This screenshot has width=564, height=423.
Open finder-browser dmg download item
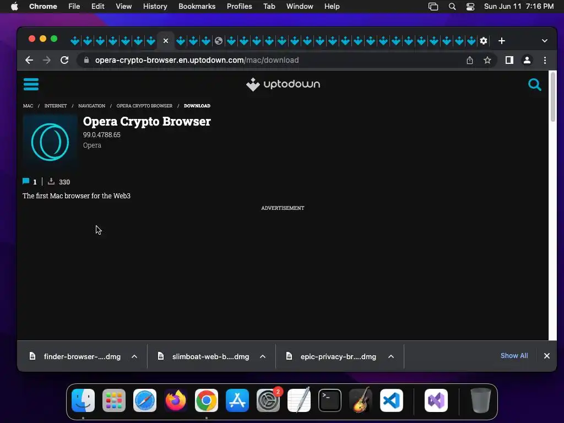[75, 356]
